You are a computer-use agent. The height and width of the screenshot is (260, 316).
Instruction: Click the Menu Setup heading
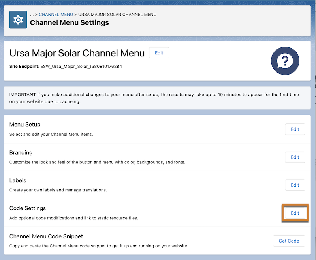[25, 125]
